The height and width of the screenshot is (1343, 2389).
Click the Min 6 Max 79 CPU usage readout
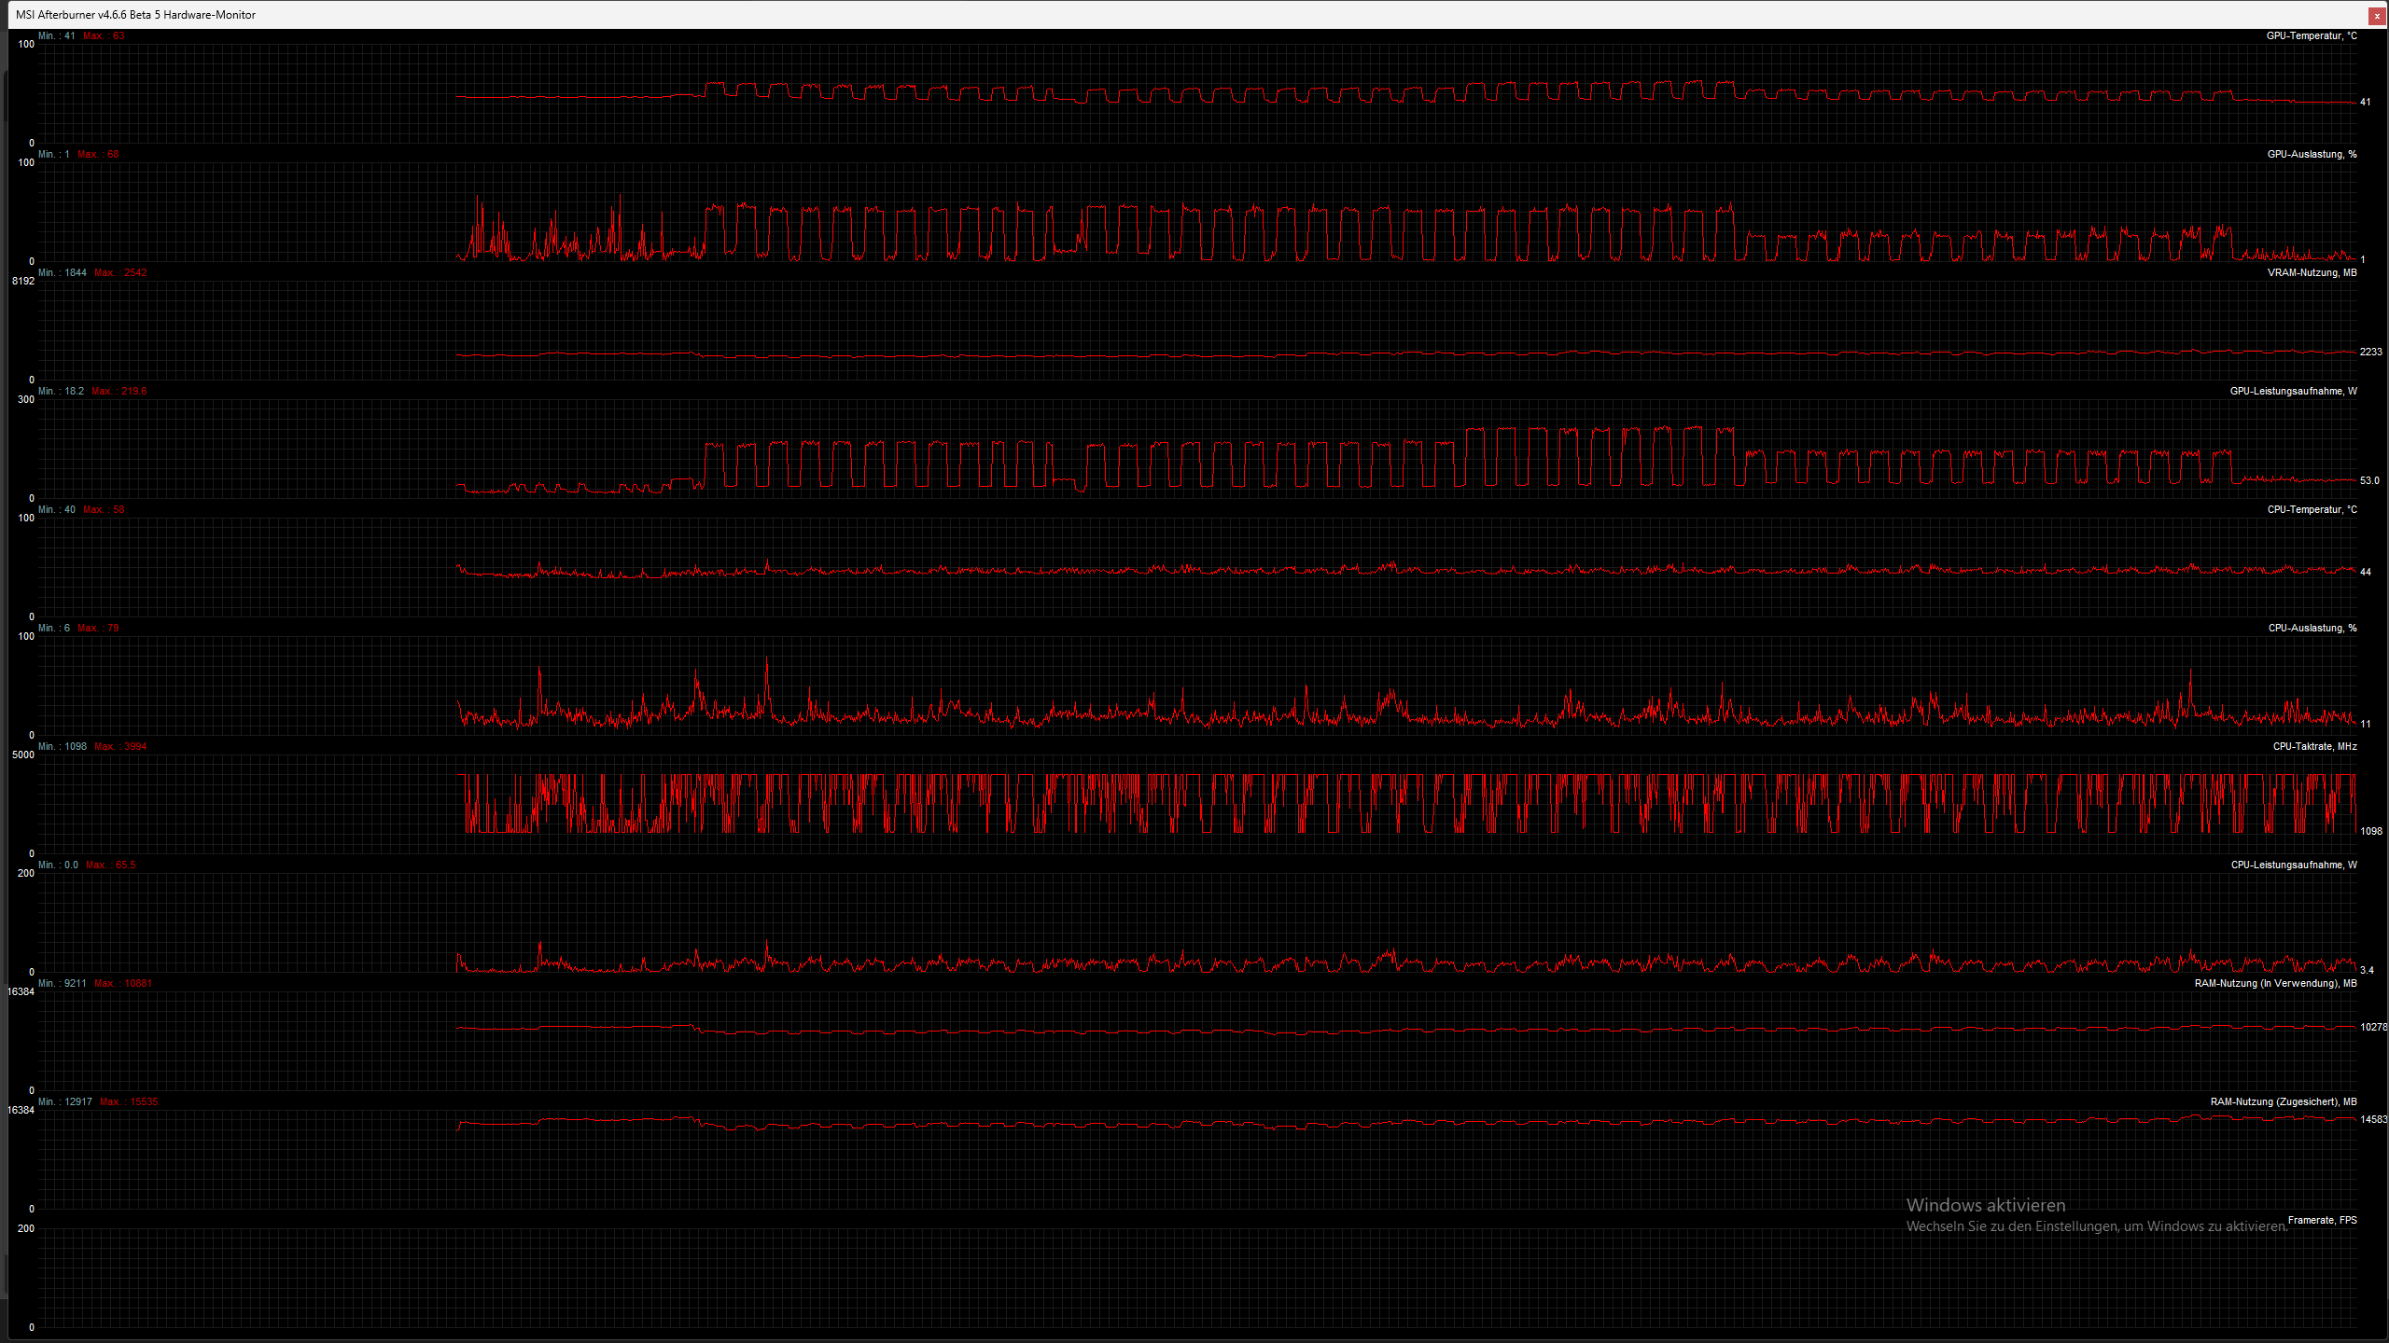point(78,629)
